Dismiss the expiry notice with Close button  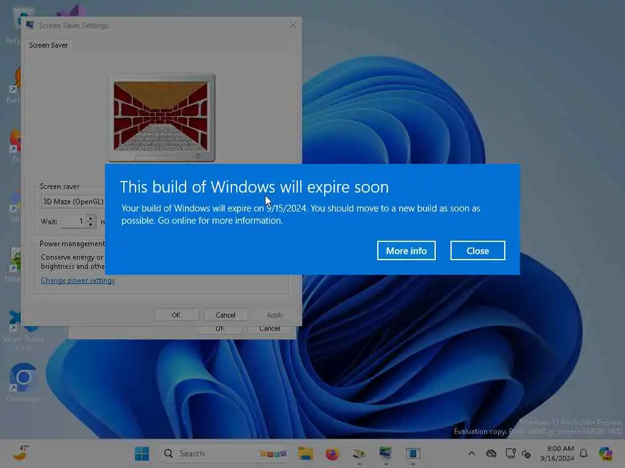pos(477,250)
